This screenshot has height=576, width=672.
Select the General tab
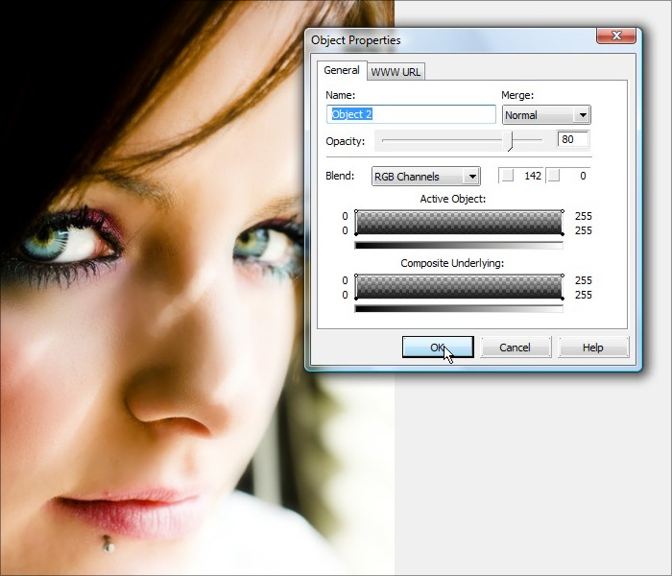[341, 71]
